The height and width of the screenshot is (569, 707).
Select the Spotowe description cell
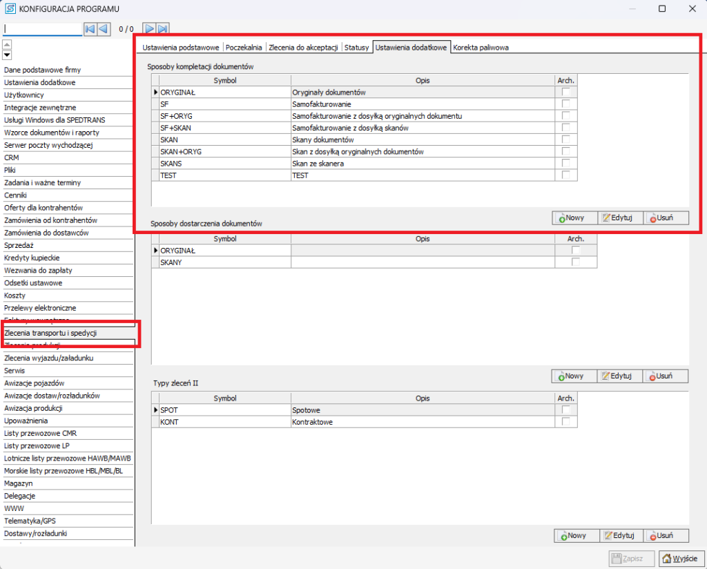pyautogui.click(x=423, y=410)
